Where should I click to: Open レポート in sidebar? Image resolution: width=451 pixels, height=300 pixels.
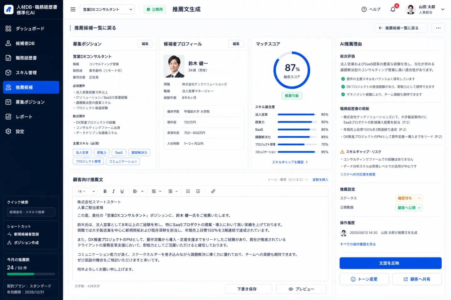(x=31, y=117)
